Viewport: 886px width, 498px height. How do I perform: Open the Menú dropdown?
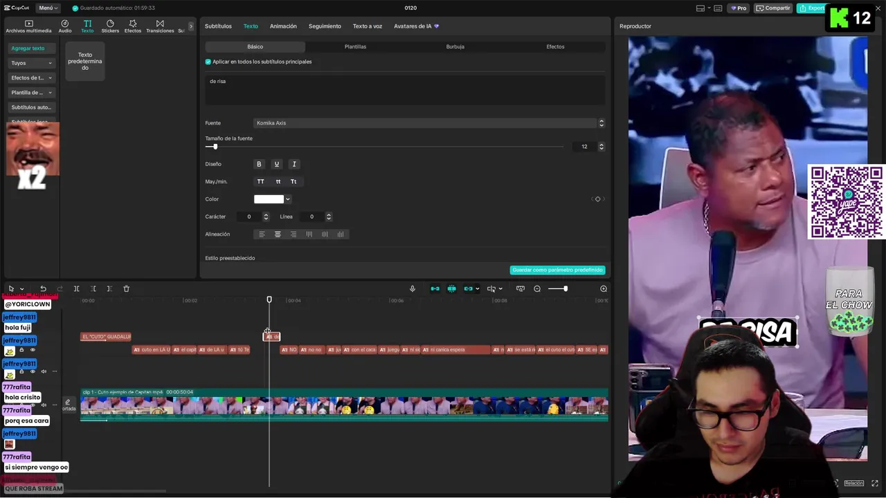(x=47, y=8)
